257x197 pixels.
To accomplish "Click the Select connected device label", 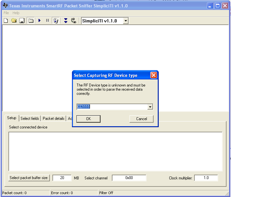I will (x=28, y=127).
